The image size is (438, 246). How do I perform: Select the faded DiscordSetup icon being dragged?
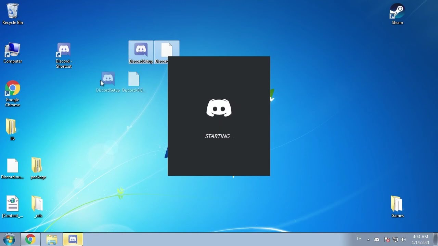[108, 82]
